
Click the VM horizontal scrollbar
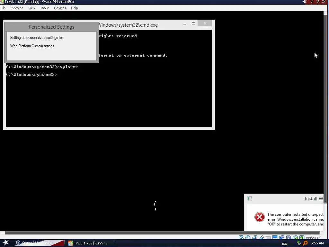(162, 233)
